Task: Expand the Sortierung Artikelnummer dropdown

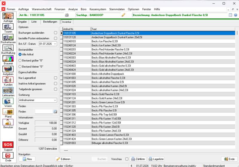Action: point(55,100)
